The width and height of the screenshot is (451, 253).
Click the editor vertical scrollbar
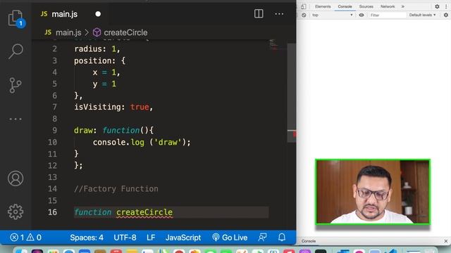pos(291,93)
